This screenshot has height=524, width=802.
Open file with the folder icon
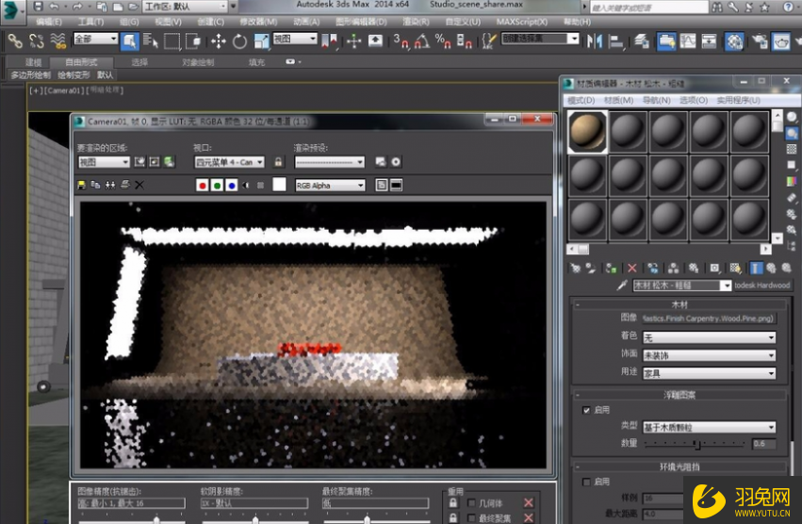tap(133, 7)
